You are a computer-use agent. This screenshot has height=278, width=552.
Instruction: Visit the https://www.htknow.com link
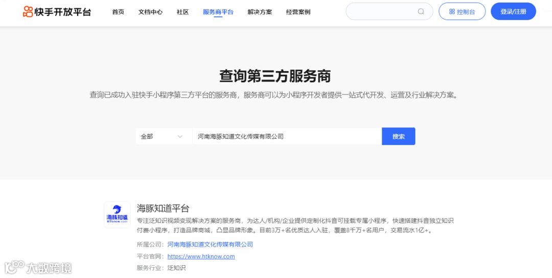click(201, 257)
